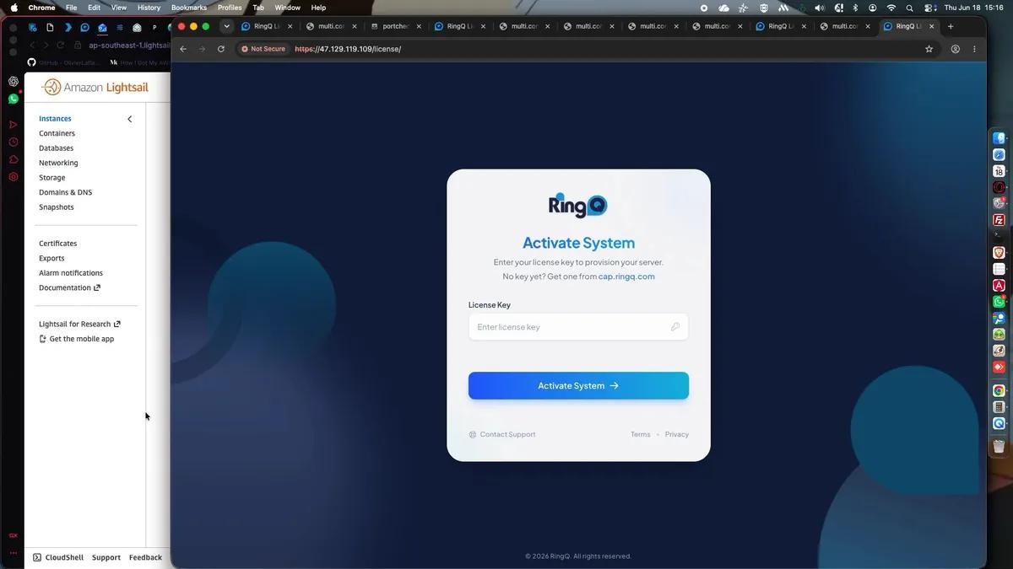
Task: Click the Bluetooth icon in menu bar
Action: pyautogui.click(x=854, y=8)
